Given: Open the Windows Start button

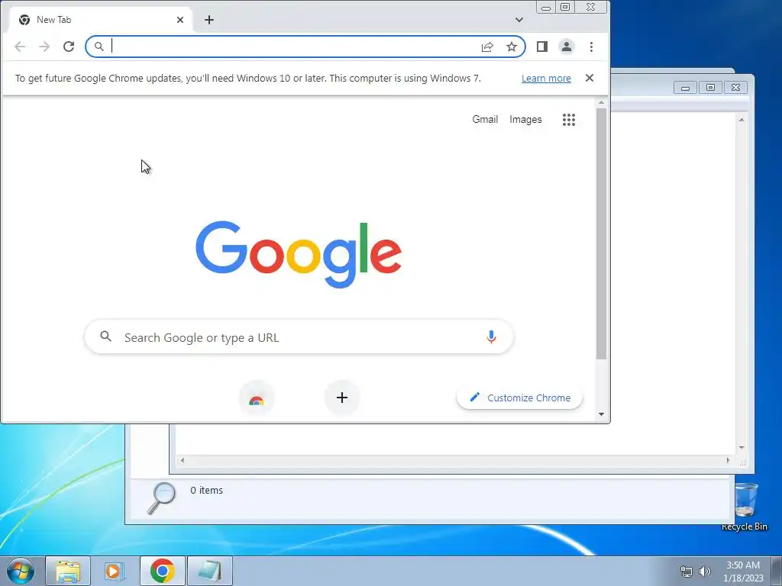Looking at the screenshot, I should point(21,571).
